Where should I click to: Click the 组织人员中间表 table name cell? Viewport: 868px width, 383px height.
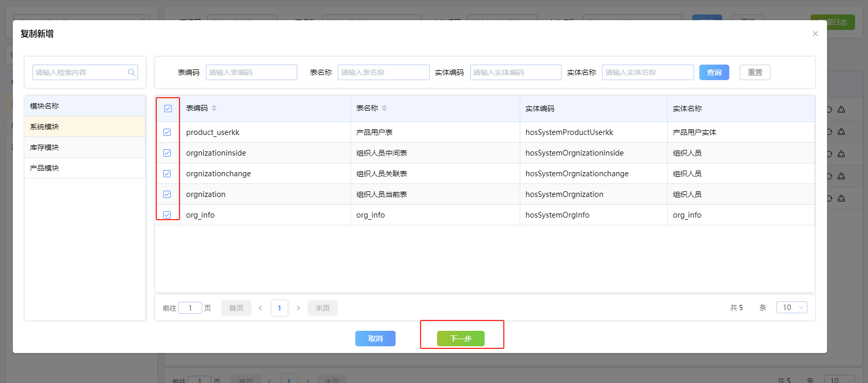(x=435, y=153)
